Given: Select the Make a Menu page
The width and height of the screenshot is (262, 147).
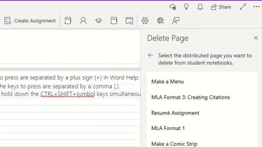Looking at the screenshot, I should pos(202,82).
